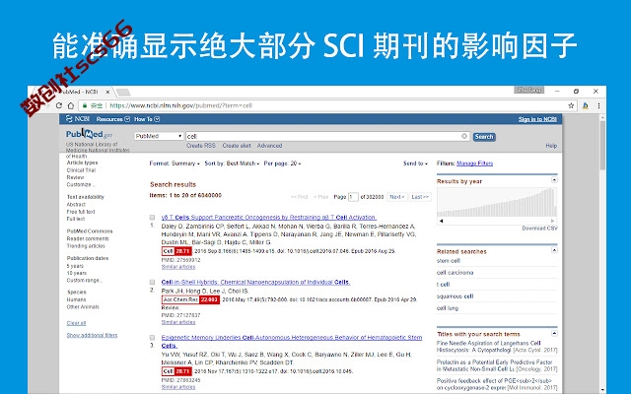Filter by Clinical Trial article type
Image resolution: width=631 pixels, height=394 pixels.
pyautogui.click(x=81, y=170)
